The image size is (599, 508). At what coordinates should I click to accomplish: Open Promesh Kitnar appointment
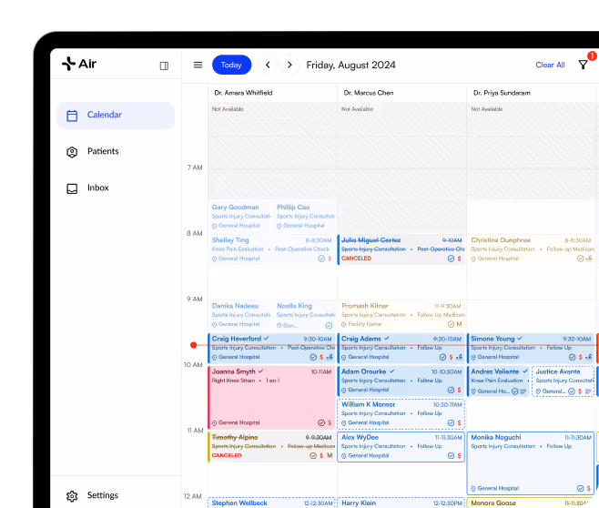point(401,315)
